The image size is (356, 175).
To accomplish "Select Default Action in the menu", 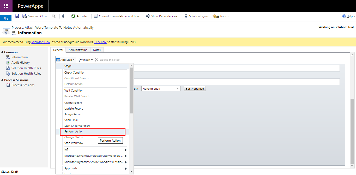I will pos(92,84).
